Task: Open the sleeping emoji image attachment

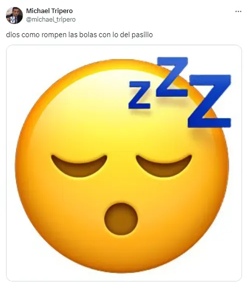Action: pyautogui.click(x=124, y=163)
